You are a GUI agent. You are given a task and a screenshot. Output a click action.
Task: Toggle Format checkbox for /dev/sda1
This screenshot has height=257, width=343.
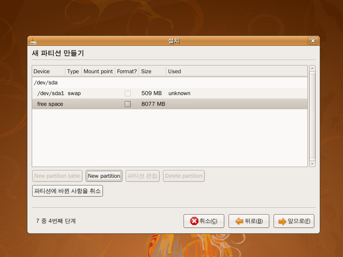click(128, 93)
